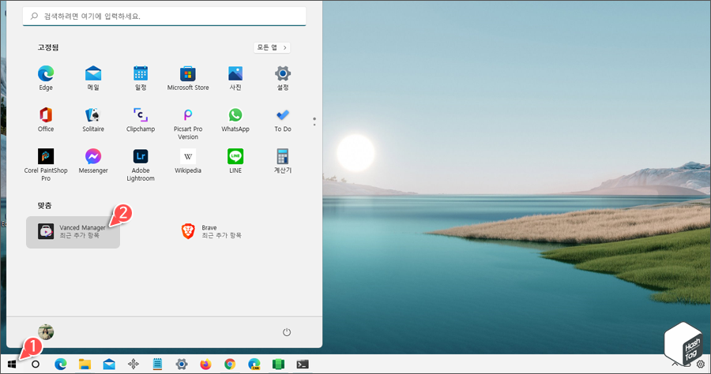
Task: Open the power options button
Action: [287, 332]
